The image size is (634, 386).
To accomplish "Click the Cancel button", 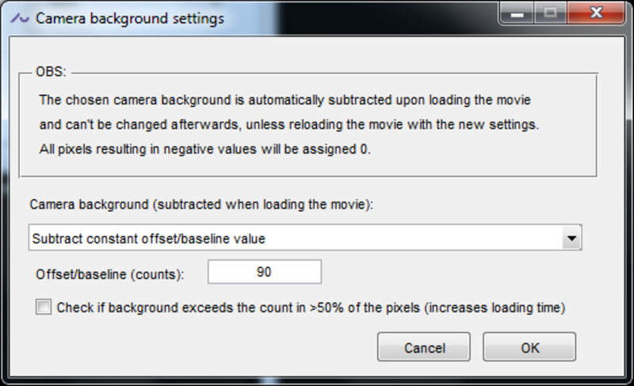I will click(x=424, y=347).
